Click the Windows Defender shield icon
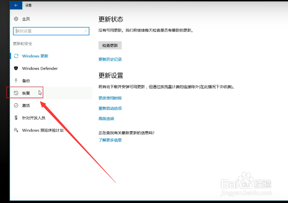This screenshot has height=203, width=288. click(16, 69)
